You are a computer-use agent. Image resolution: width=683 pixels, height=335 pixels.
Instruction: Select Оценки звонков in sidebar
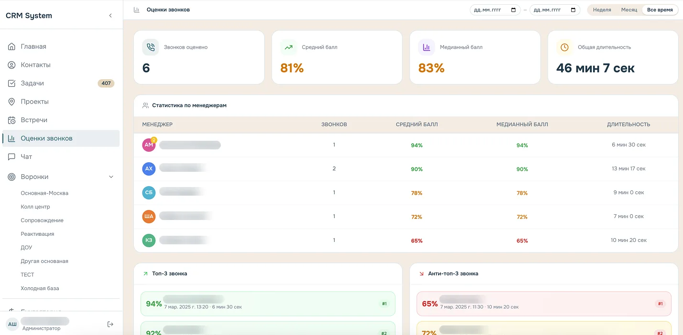(61, 138)
